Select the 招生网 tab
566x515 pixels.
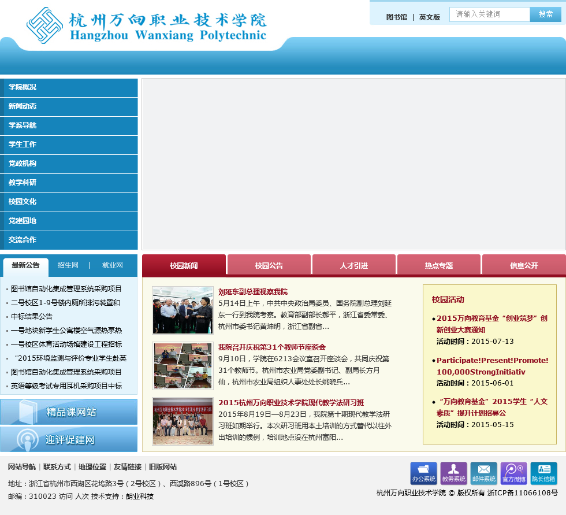click(68, 265)
